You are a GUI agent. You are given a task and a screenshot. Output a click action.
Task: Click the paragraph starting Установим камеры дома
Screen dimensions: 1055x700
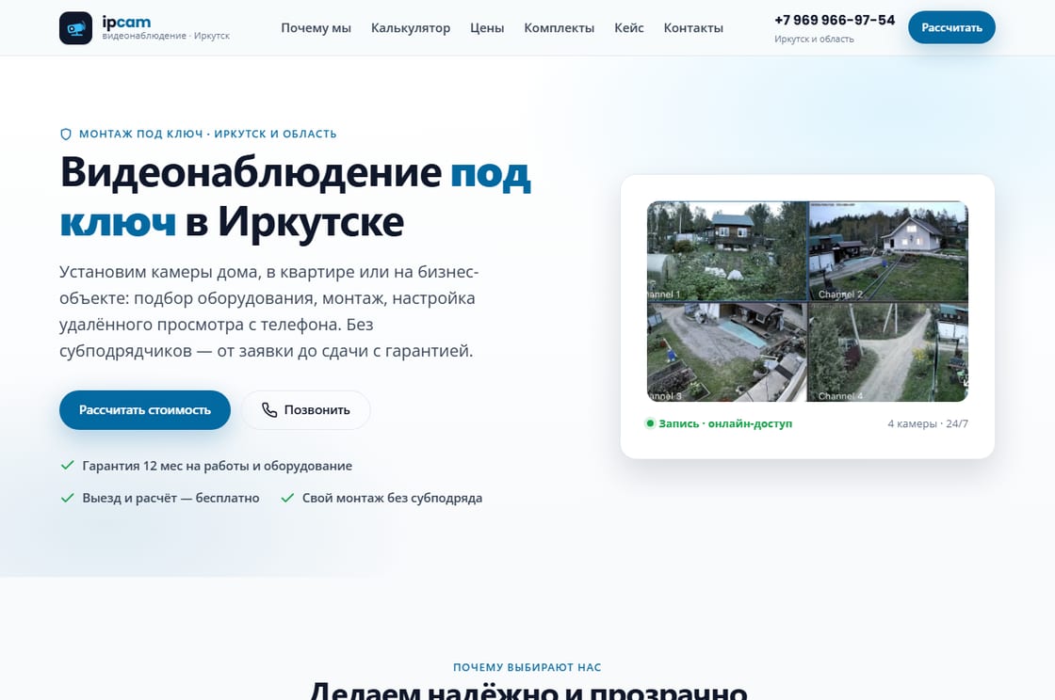269,311
